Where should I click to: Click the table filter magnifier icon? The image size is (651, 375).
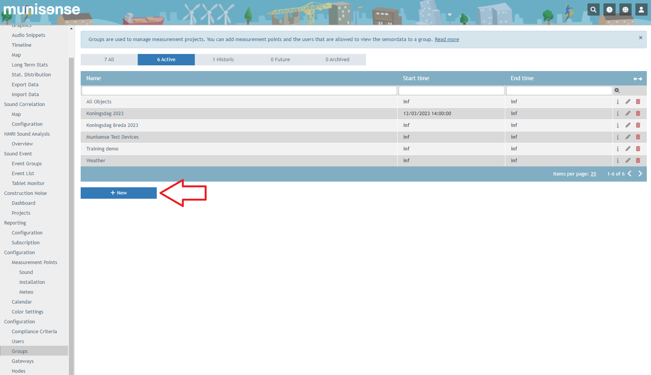(x=617, y=90)
